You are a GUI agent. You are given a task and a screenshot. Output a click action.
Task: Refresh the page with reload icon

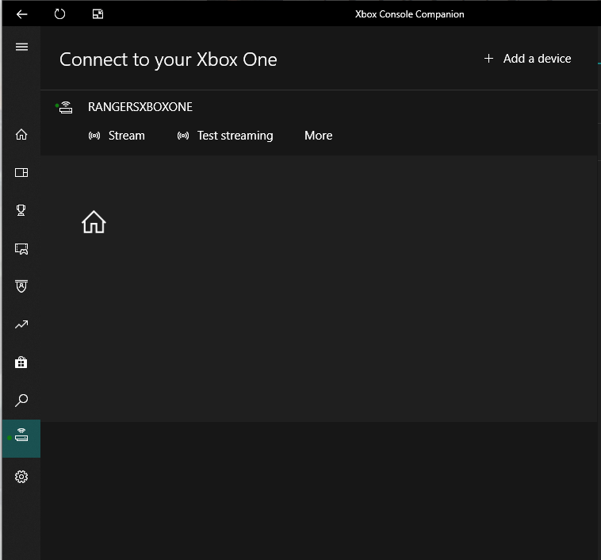pos(59,14)
